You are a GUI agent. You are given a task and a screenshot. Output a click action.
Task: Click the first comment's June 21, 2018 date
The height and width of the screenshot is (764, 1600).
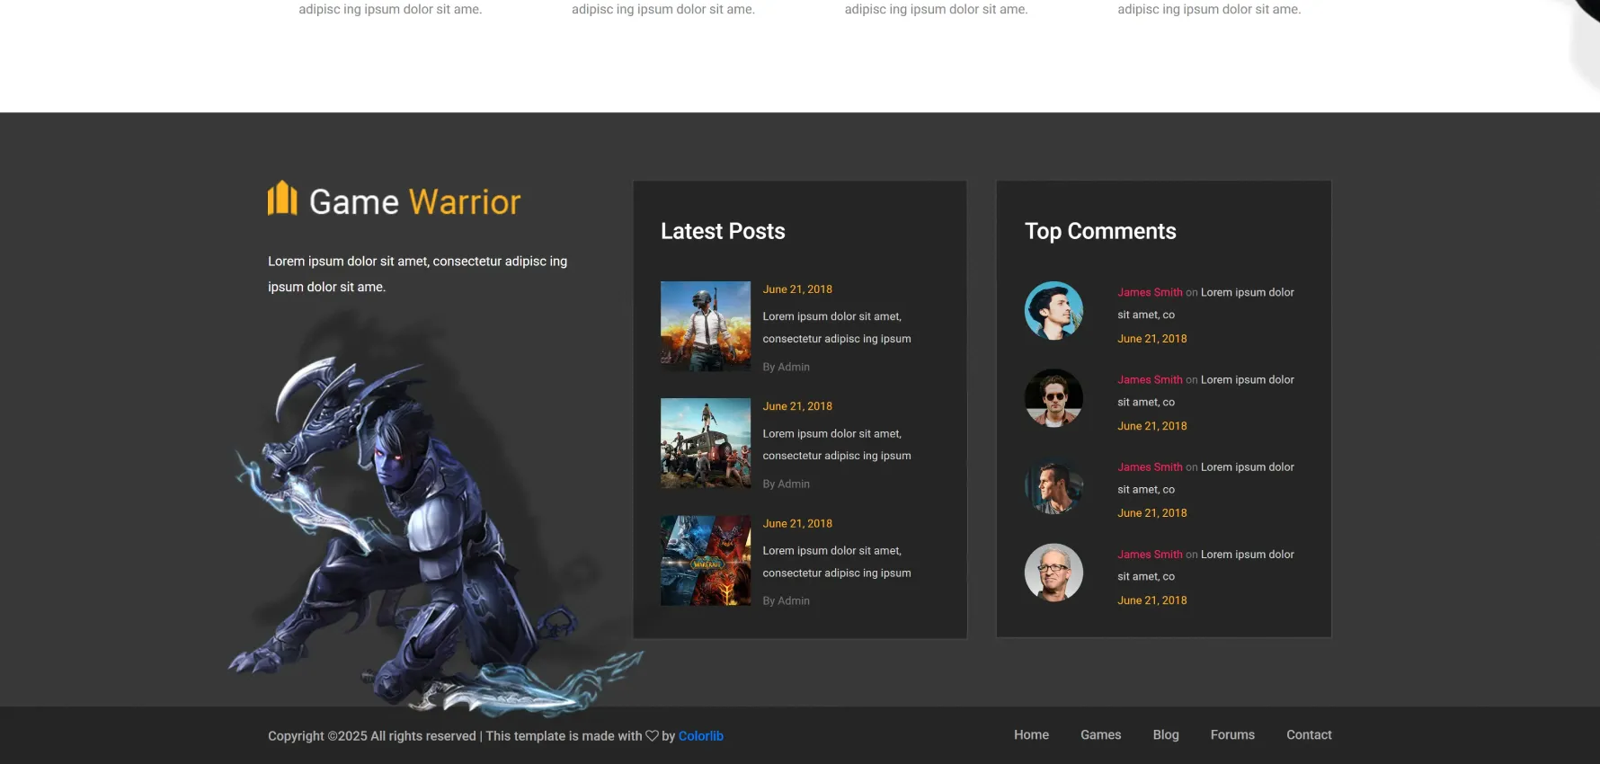(1152, 339)
